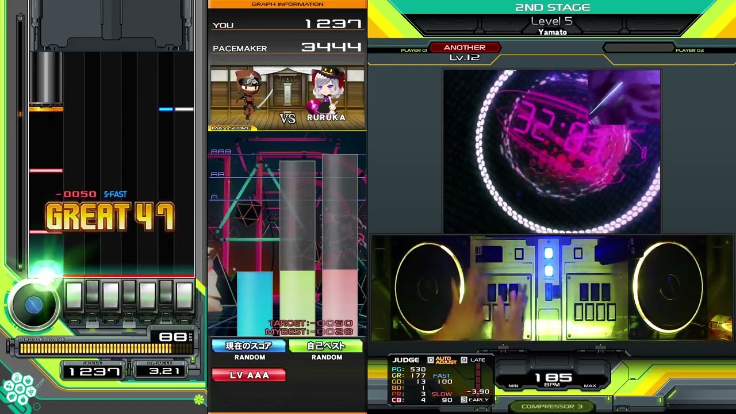The width and height of the screenshot is (736, 414).
Task: Tap the fifth key, a white one
Action: point(147,295)
